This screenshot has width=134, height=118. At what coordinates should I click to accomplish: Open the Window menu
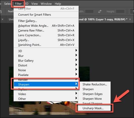click(46, 4)
